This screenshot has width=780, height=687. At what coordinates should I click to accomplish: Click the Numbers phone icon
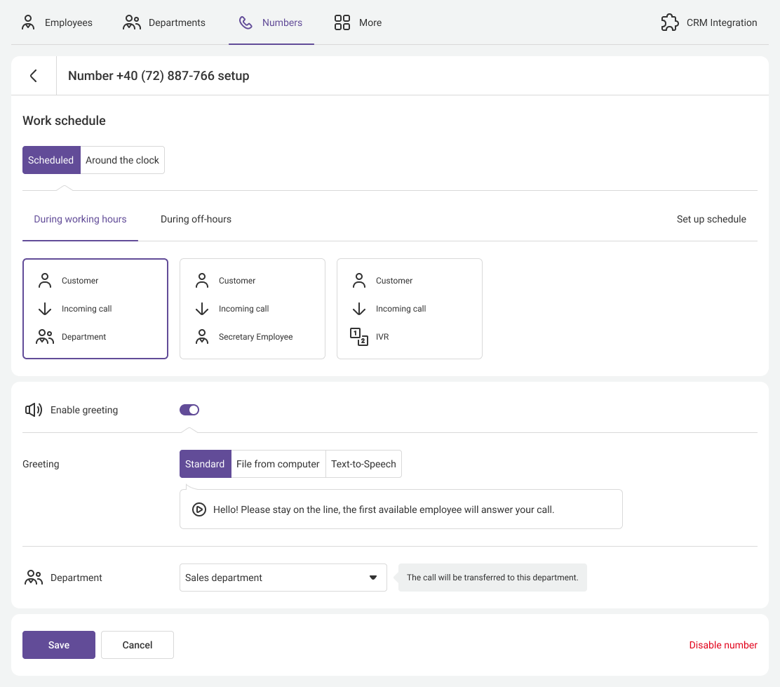[x=246, y=22]
